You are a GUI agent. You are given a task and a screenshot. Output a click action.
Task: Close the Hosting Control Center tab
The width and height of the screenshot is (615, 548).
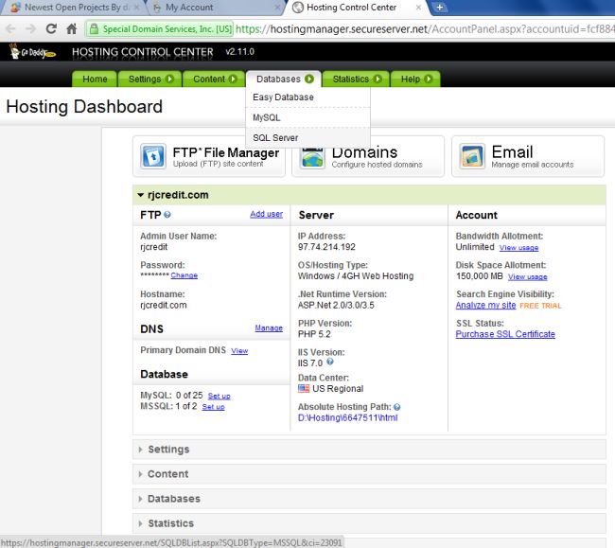(x=418, y=8)
